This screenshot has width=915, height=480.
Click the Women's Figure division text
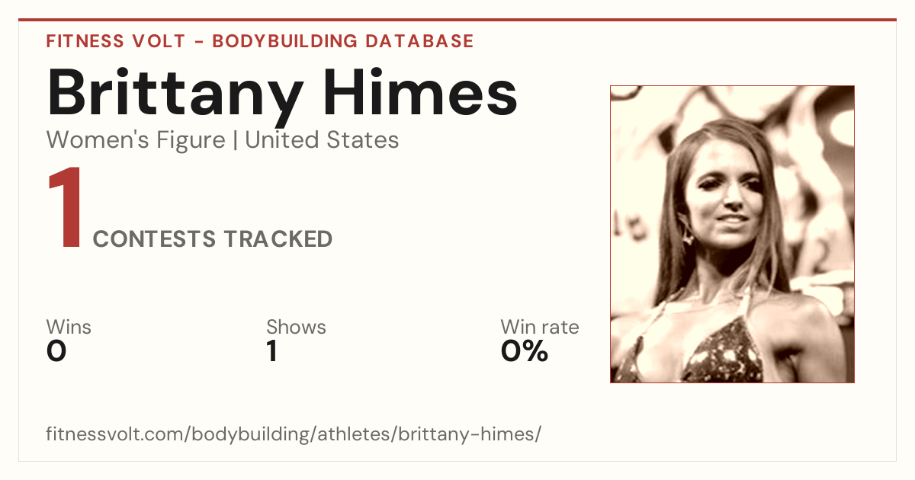136,140
